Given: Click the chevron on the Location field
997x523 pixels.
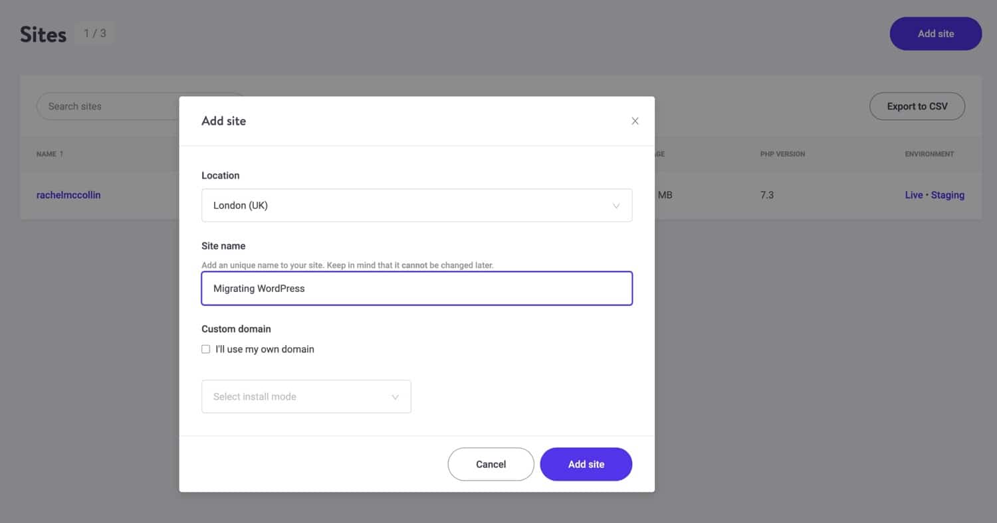Looking at the screenshot, I should (x=616, y=205).
